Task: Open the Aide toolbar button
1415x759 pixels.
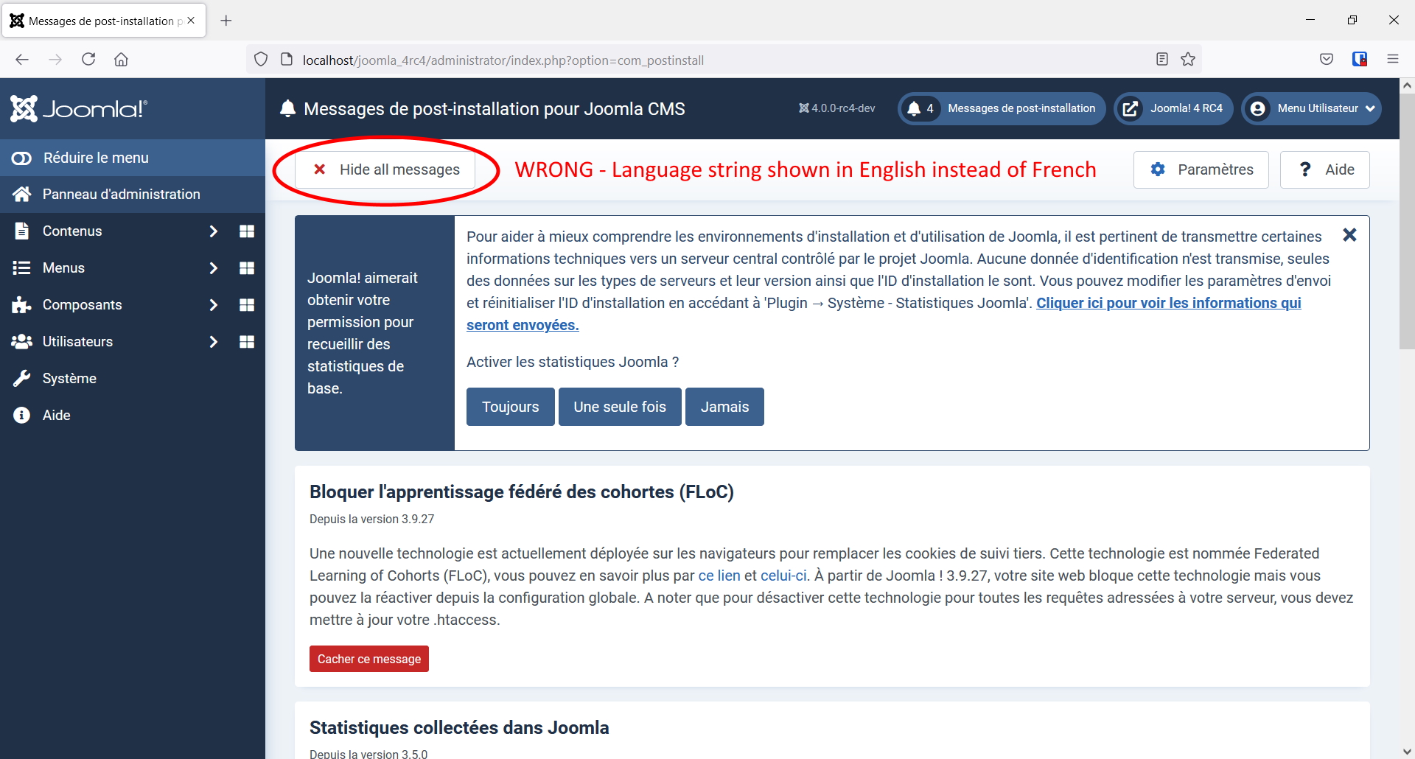Action: coord(1324,169)
